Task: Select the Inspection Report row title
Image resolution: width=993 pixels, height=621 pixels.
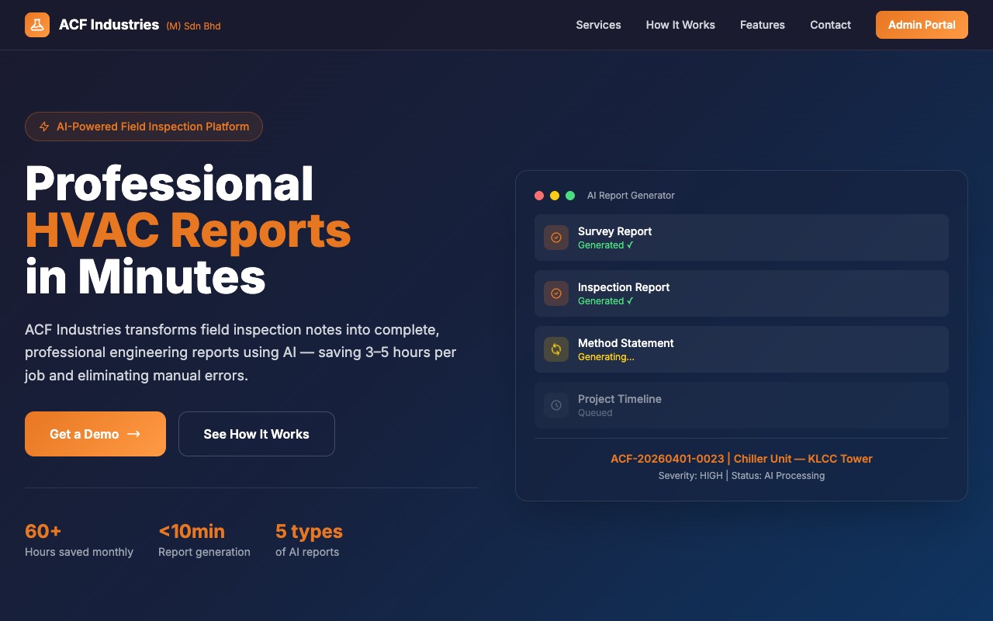Action: point(624,287)
